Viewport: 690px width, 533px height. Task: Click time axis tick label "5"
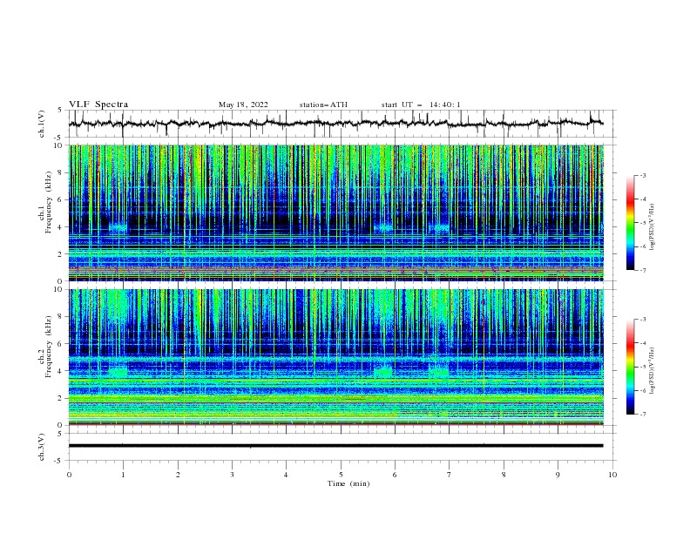pyautogui.click(x=341, y=475)
